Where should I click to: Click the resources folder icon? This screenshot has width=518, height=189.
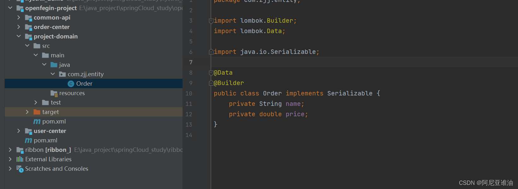point(54,93)
